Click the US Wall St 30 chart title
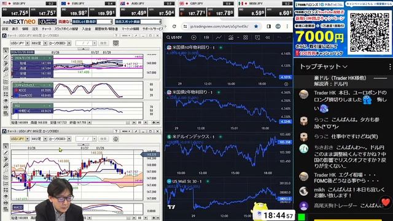This screenshot has height=221, width=393. tap(187, 181)
